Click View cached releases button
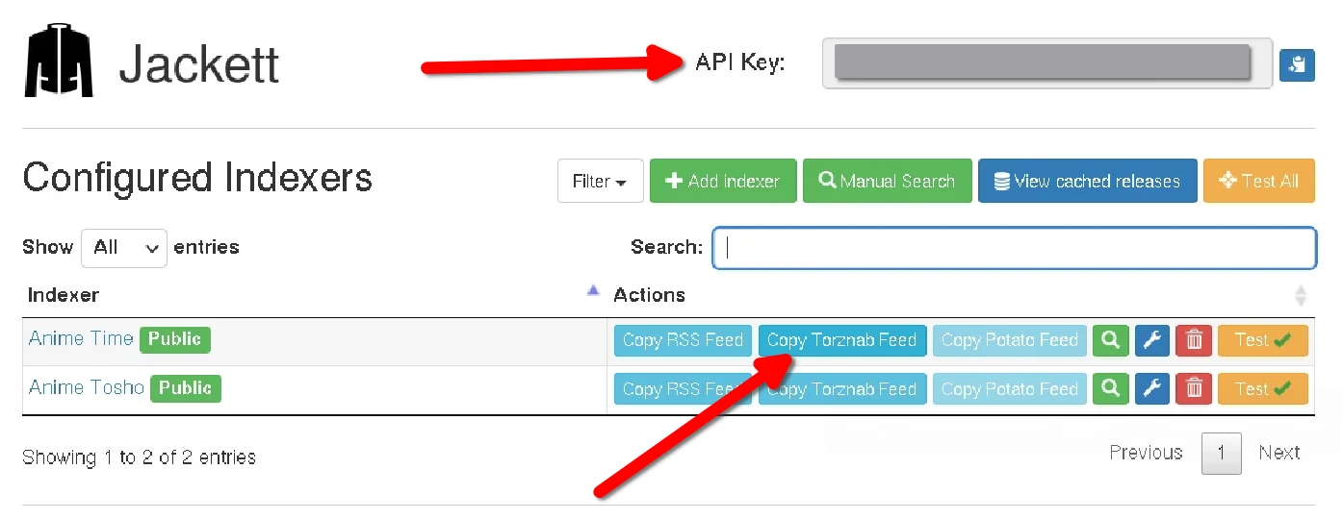 point(1087,181)
